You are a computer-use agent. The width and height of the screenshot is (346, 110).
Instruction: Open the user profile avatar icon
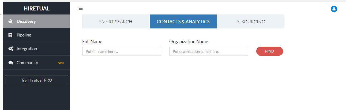click(x=334, y=9)
